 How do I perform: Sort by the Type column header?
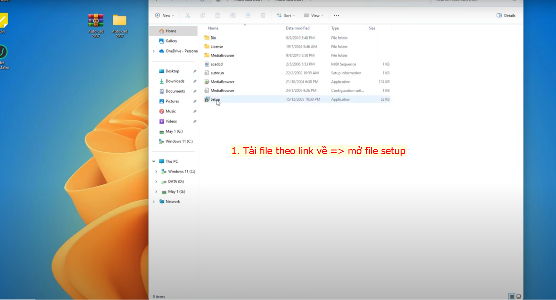tap(335, 28)
